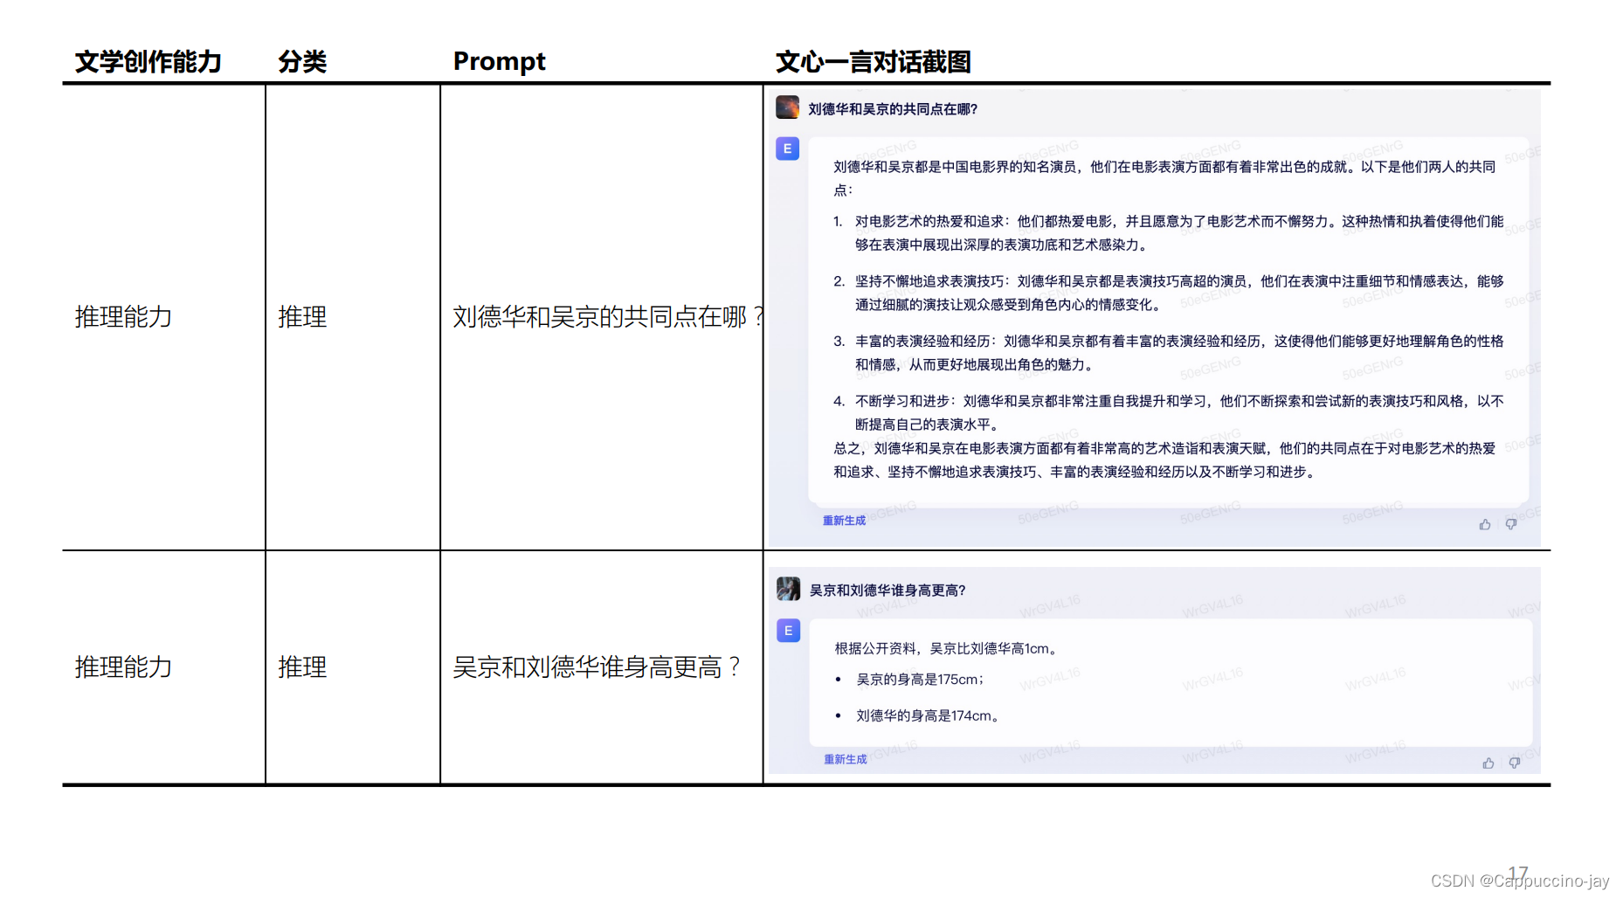Click thumbs-up icon under the 刘德华和吴京 answer
Image resolution: width=1623 pixels, height=898 pixels.
tap(1485, 524)
